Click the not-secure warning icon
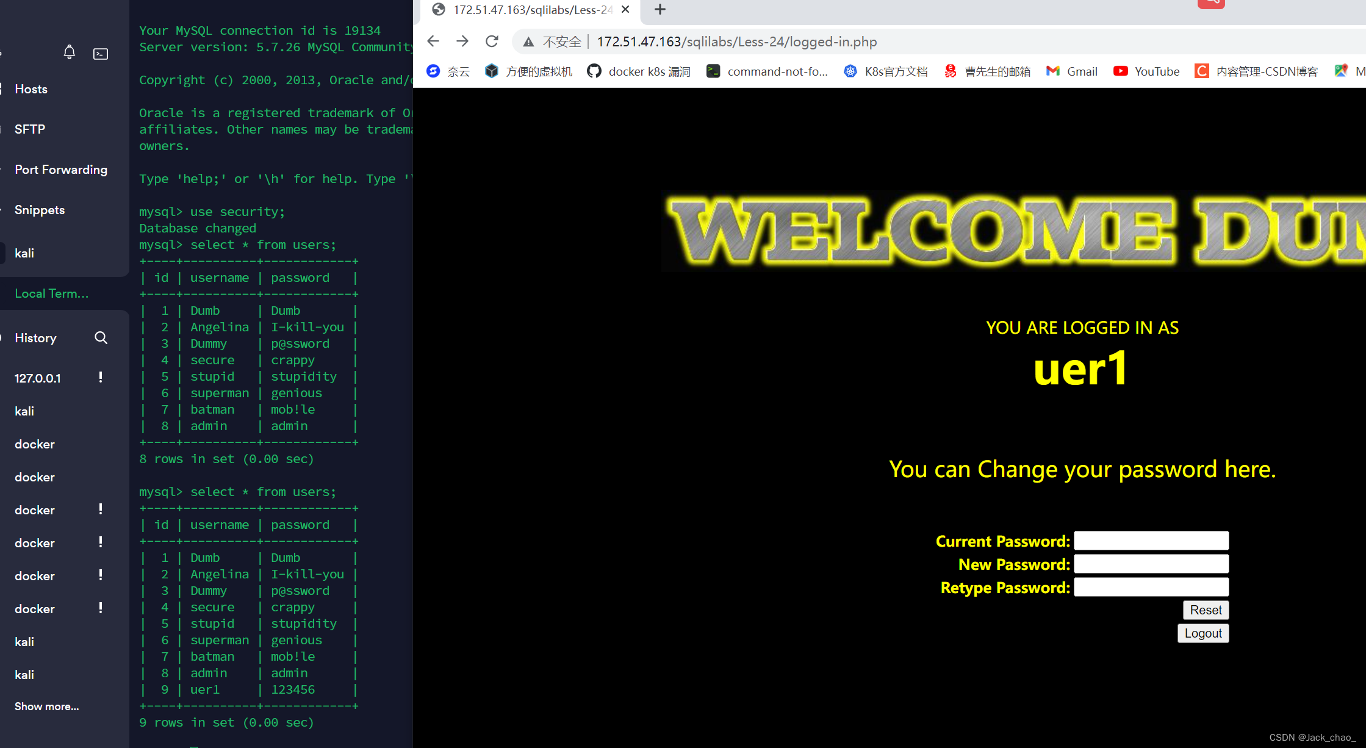The width and height of the screenshot is (1366, 748). pyautogui.click(x=528, y=41)
